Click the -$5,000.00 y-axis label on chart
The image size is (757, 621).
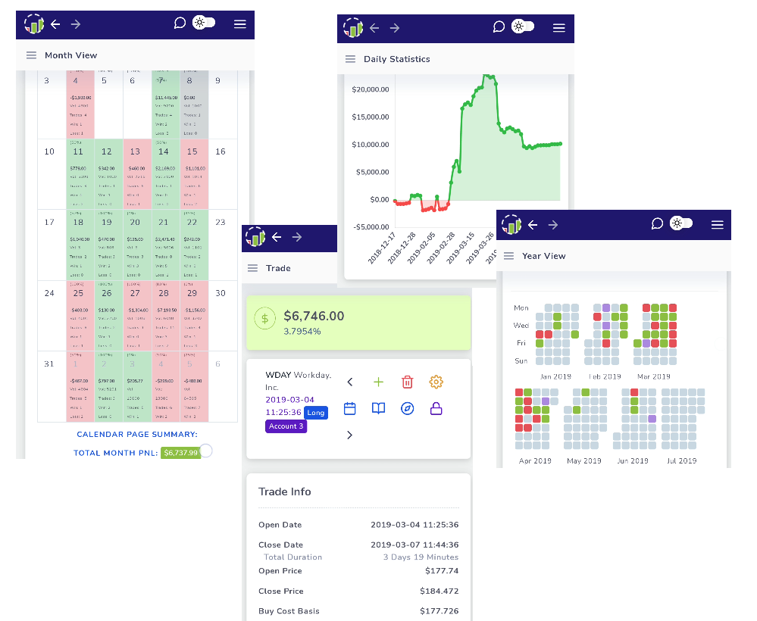click(371, 226)
